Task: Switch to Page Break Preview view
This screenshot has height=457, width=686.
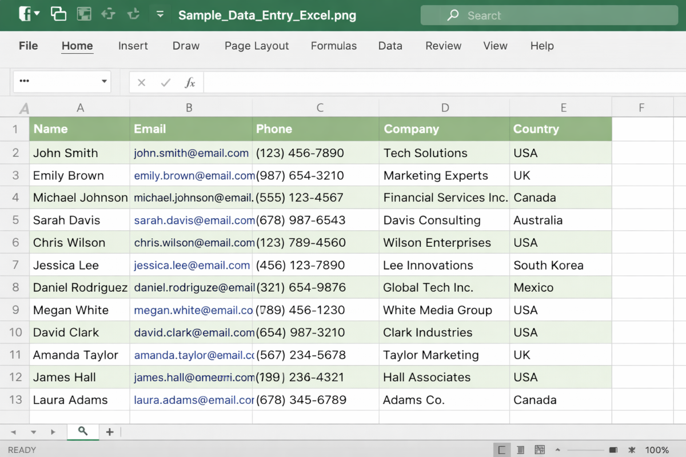Action: point(539,450)
